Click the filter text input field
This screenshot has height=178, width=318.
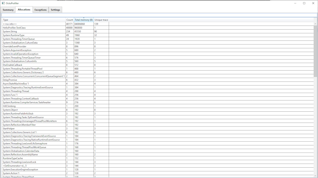point(159,15)
